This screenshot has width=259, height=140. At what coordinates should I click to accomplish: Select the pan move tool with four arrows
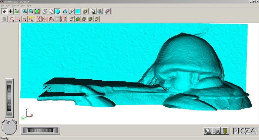click(x=10, y=11)
